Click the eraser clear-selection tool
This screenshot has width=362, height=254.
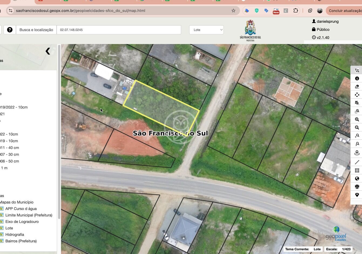coord(357,87)
